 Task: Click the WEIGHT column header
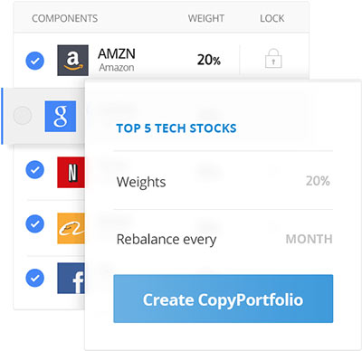206,18
